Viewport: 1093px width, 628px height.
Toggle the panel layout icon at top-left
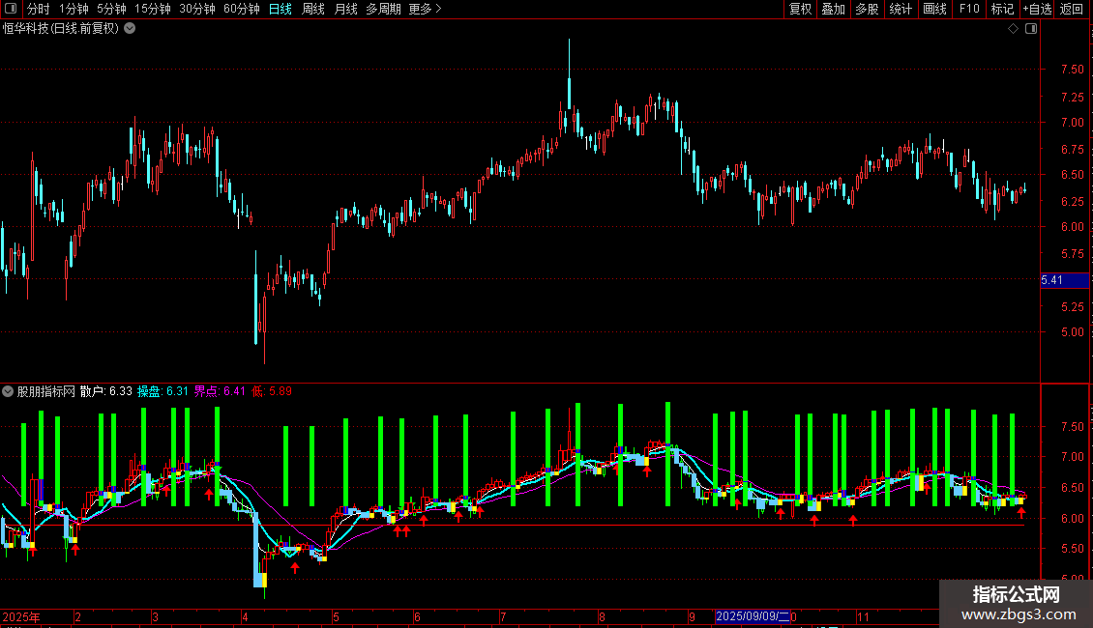tap(11, 9)
